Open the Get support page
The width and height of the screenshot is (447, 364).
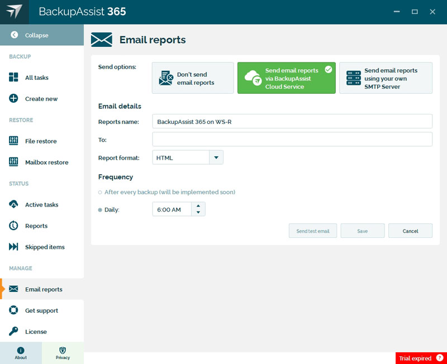click(x=42, y=310)
